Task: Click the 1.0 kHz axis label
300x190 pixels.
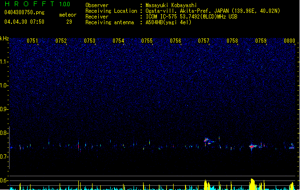Action: pos(3,85)
